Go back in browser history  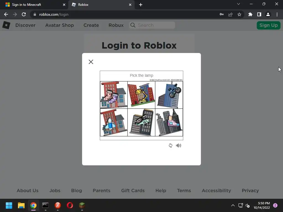coord(6,14)
